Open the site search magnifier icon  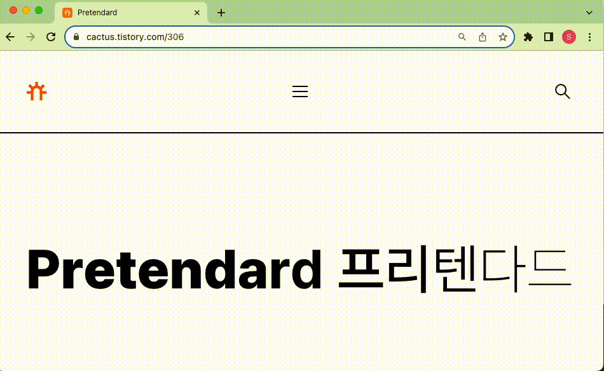(x=563, y=91)
